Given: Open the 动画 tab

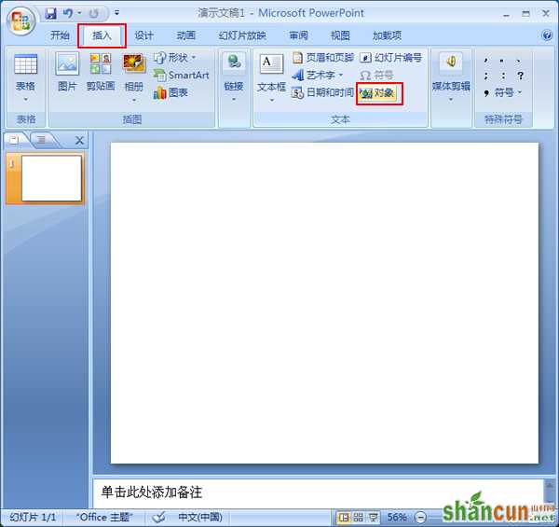Looking at the screenshot, I should point(186,35).
